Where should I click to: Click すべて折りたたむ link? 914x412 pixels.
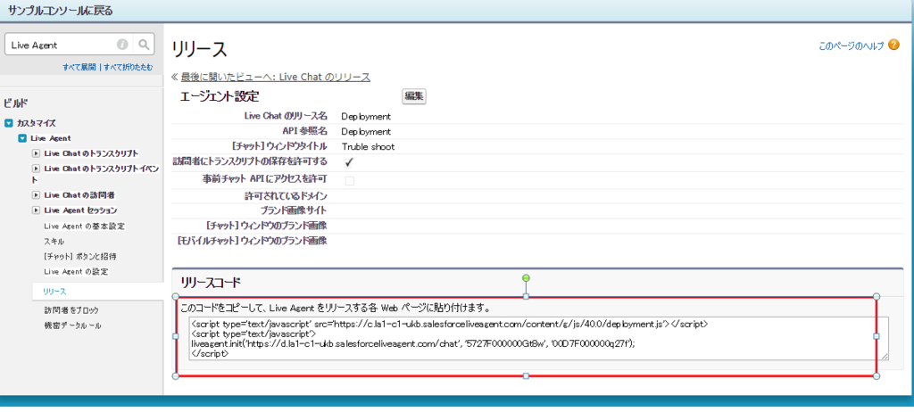pyautogui.click(x=129, y=68)
